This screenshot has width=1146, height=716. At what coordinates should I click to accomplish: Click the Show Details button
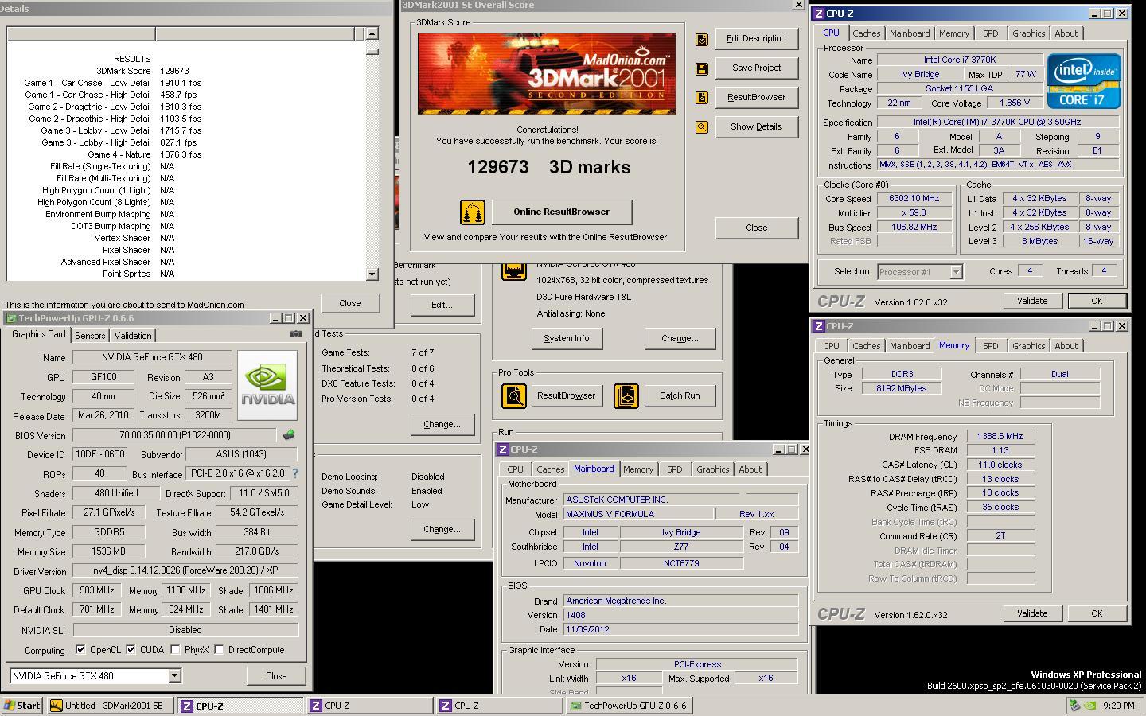756,126
